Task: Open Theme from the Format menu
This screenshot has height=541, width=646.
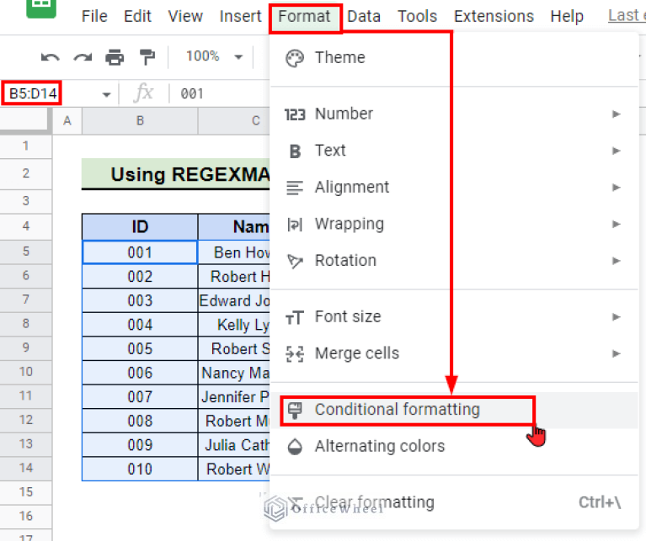Action: click(x=339, y=58)
